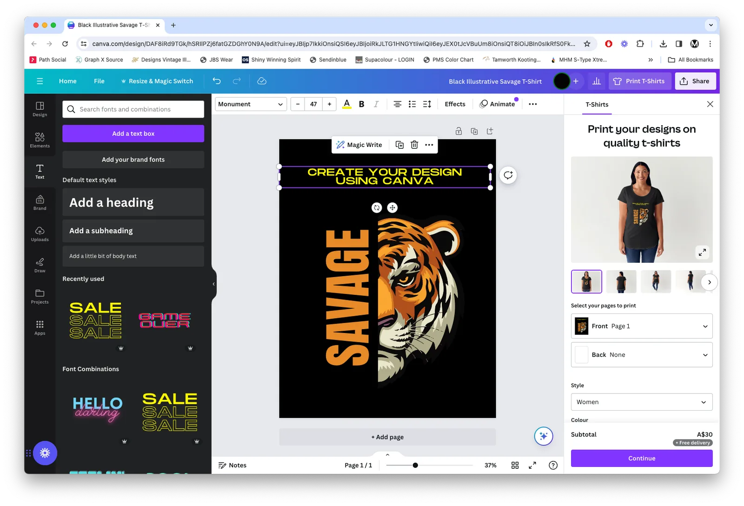Click Print T-Shirts button

tap(639, 81)
